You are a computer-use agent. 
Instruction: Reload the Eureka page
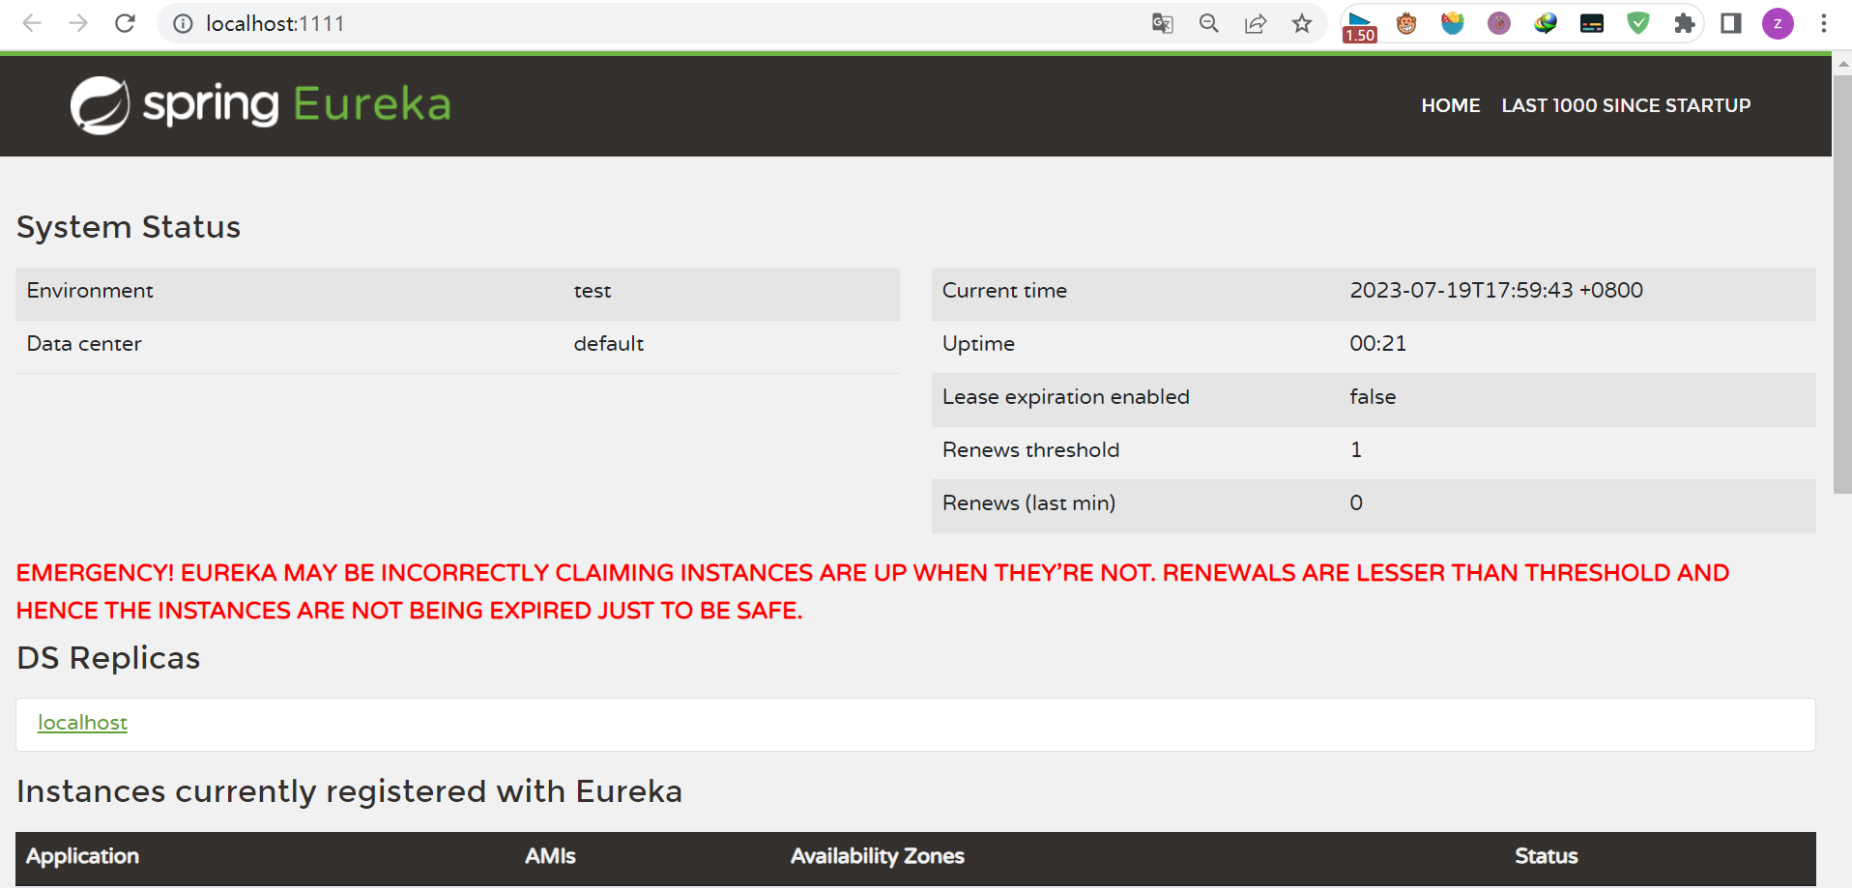coord(125,23)
